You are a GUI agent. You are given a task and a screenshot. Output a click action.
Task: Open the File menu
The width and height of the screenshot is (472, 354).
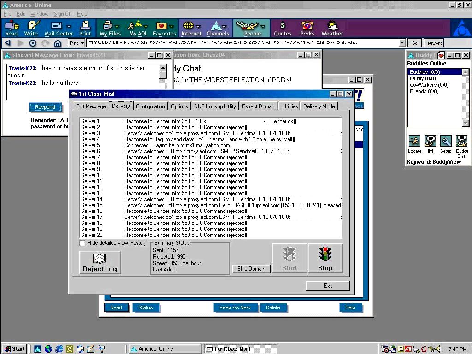(7, 14)
